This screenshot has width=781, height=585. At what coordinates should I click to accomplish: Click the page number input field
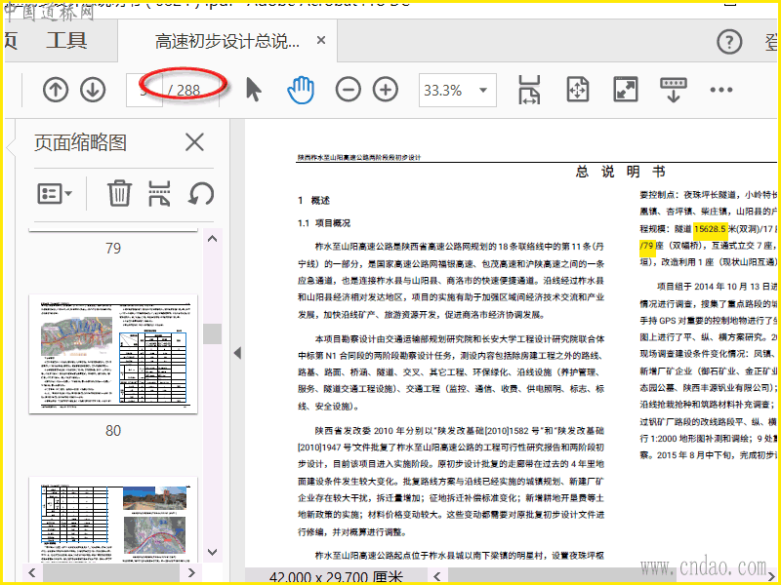pos(144,90)
